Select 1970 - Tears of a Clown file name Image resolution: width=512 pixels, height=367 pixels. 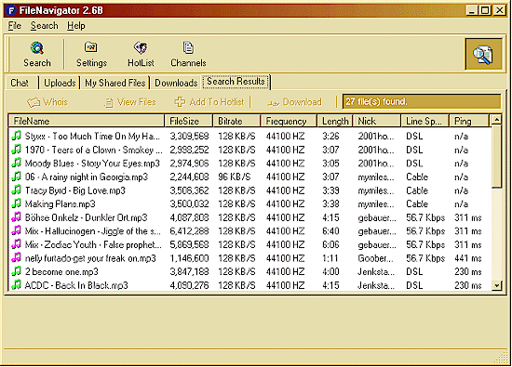pyautogui.click(x=93, y=150)
